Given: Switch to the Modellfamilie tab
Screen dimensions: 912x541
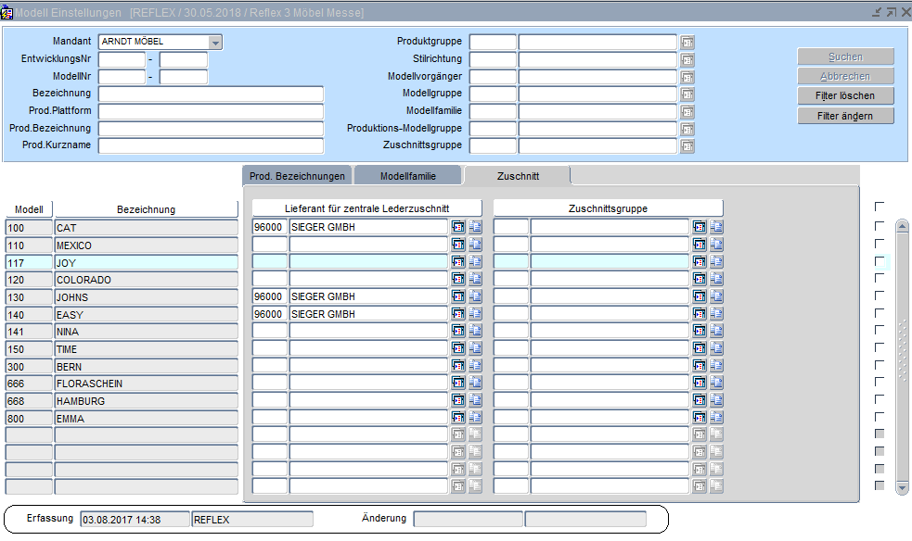Looking at the screenshot, I should click(407, 176).
